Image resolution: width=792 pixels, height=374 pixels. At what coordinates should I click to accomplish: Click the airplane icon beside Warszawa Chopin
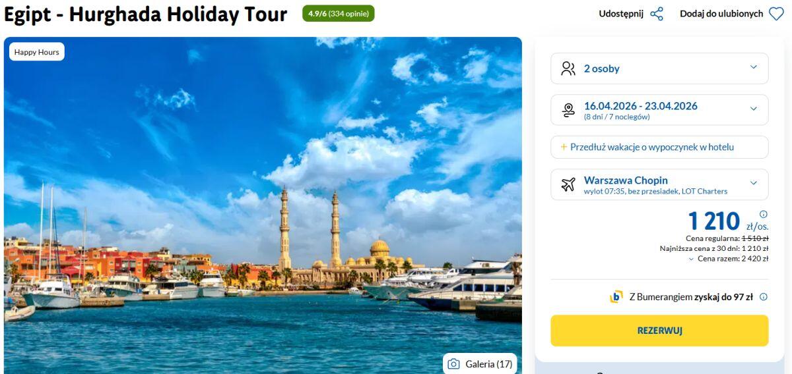pos(568,184)
